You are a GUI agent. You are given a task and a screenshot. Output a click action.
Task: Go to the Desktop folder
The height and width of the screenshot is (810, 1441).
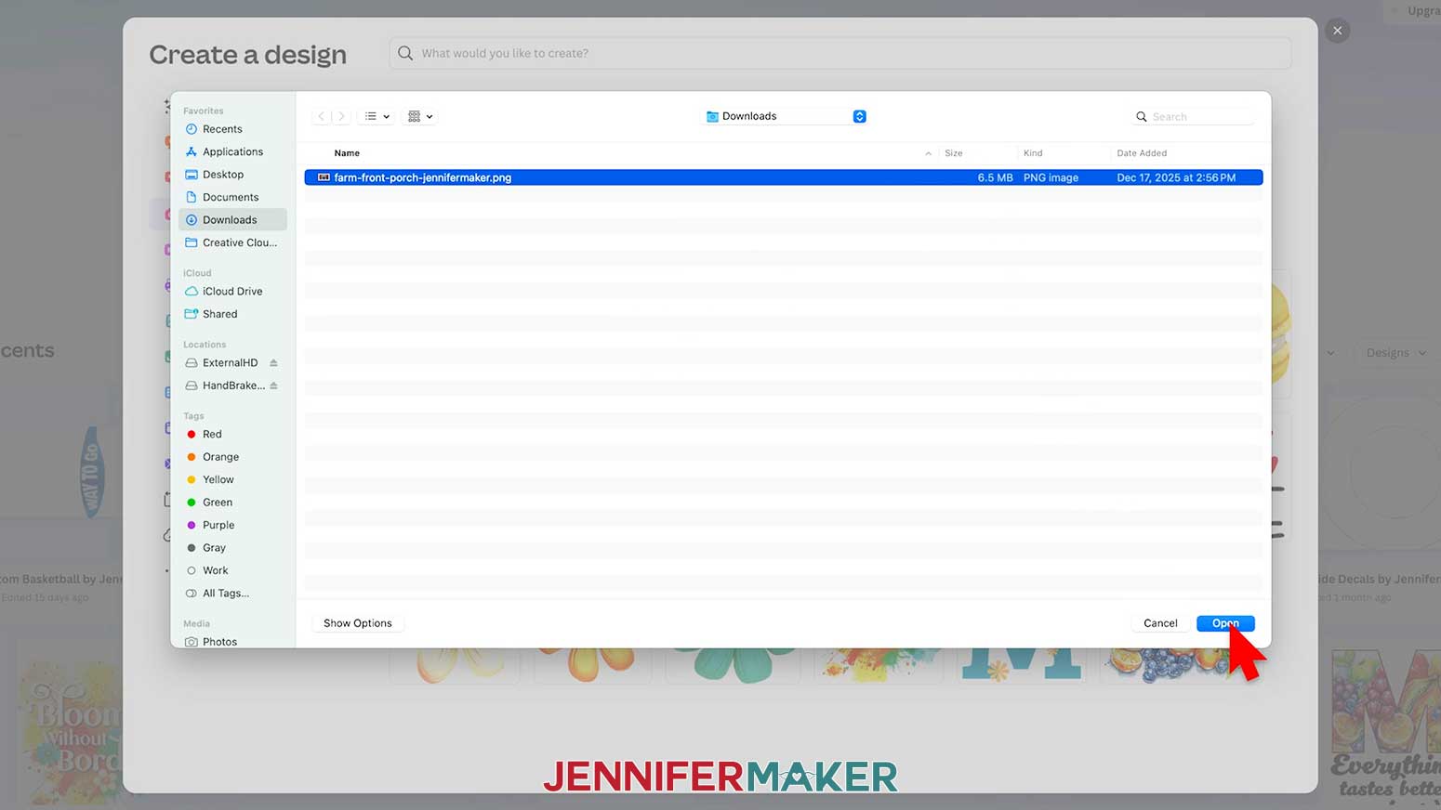[x=223, y=175]
